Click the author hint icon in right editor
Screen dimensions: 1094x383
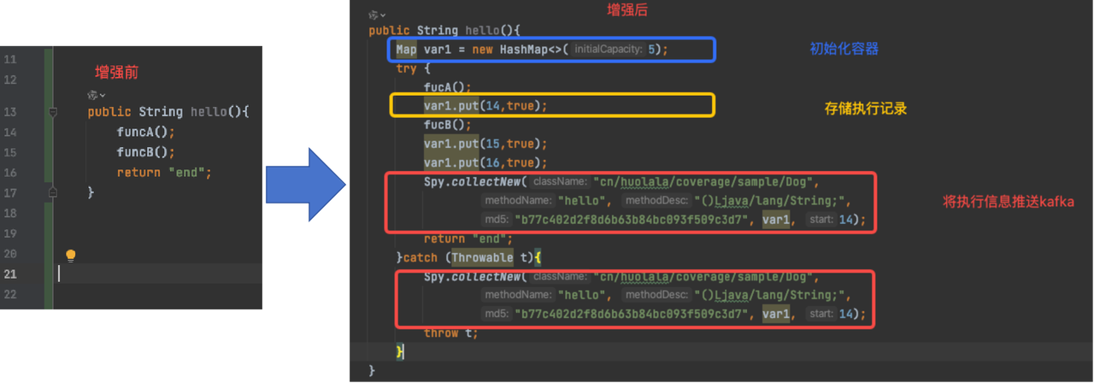click(x=373, y=15)
